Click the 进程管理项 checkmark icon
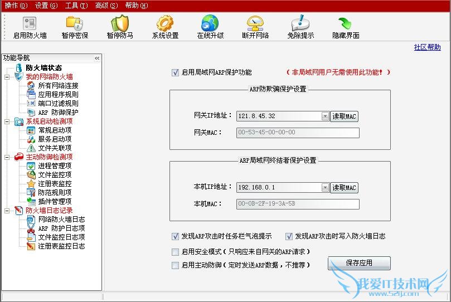451x302 pixels. pyautogui.click(x=31, y=166)
